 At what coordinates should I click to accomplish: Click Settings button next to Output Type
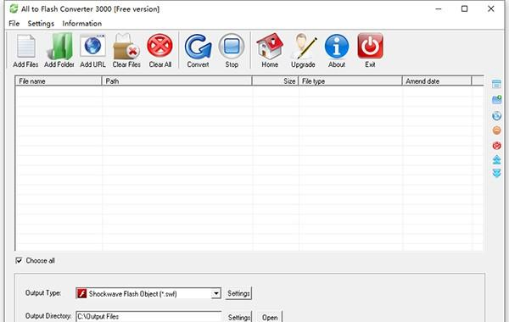pyautogui.click(x=238, y=293)
